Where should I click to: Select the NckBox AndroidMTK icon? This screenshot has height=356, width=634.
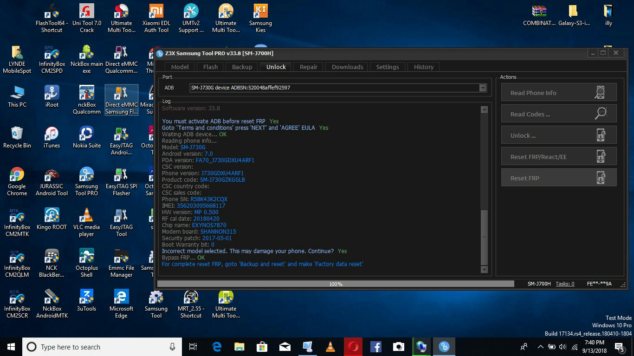point(52,304)
